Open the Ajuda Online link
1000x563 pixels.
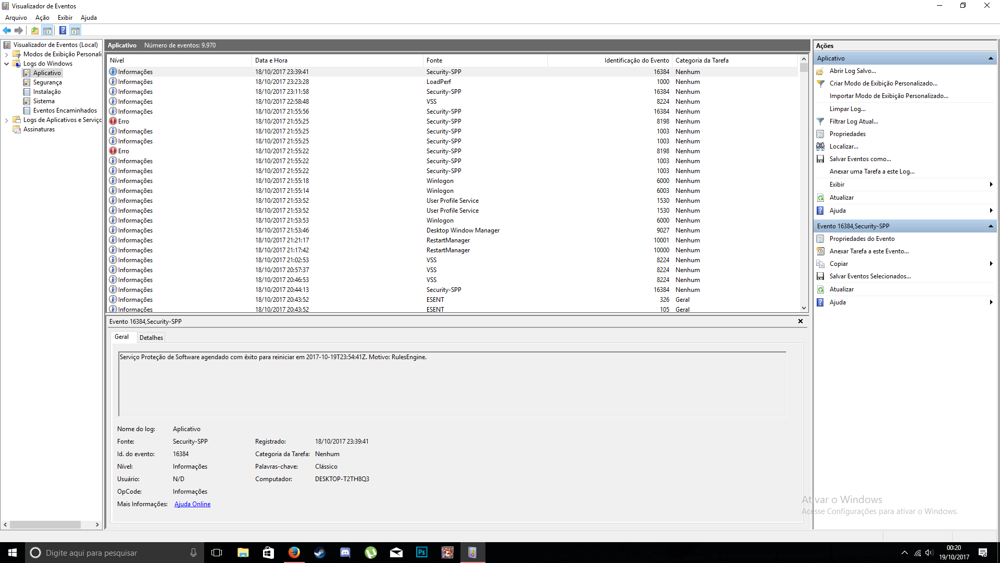pos(192,504)
